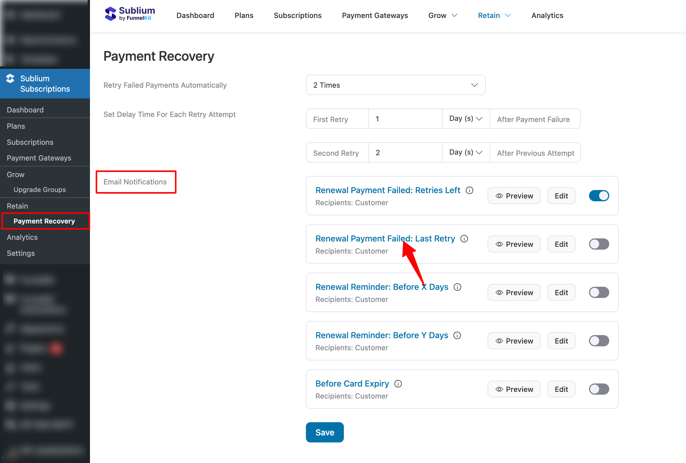686x463 pixels.
Task: Open the Payment Gateways page from top navigation
Action: (x=374, y=15)
